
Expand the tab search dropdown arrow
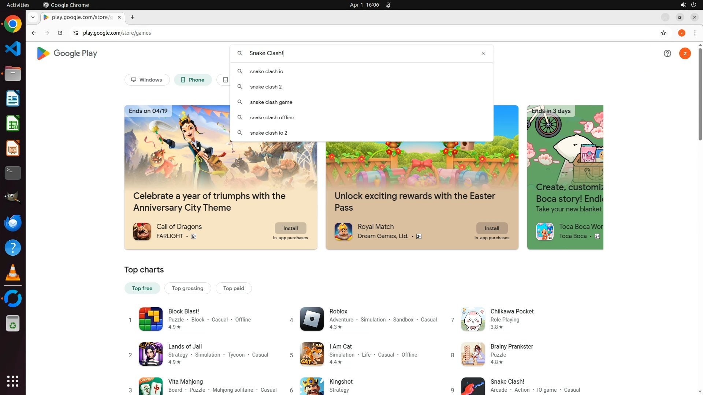point(33,17)
